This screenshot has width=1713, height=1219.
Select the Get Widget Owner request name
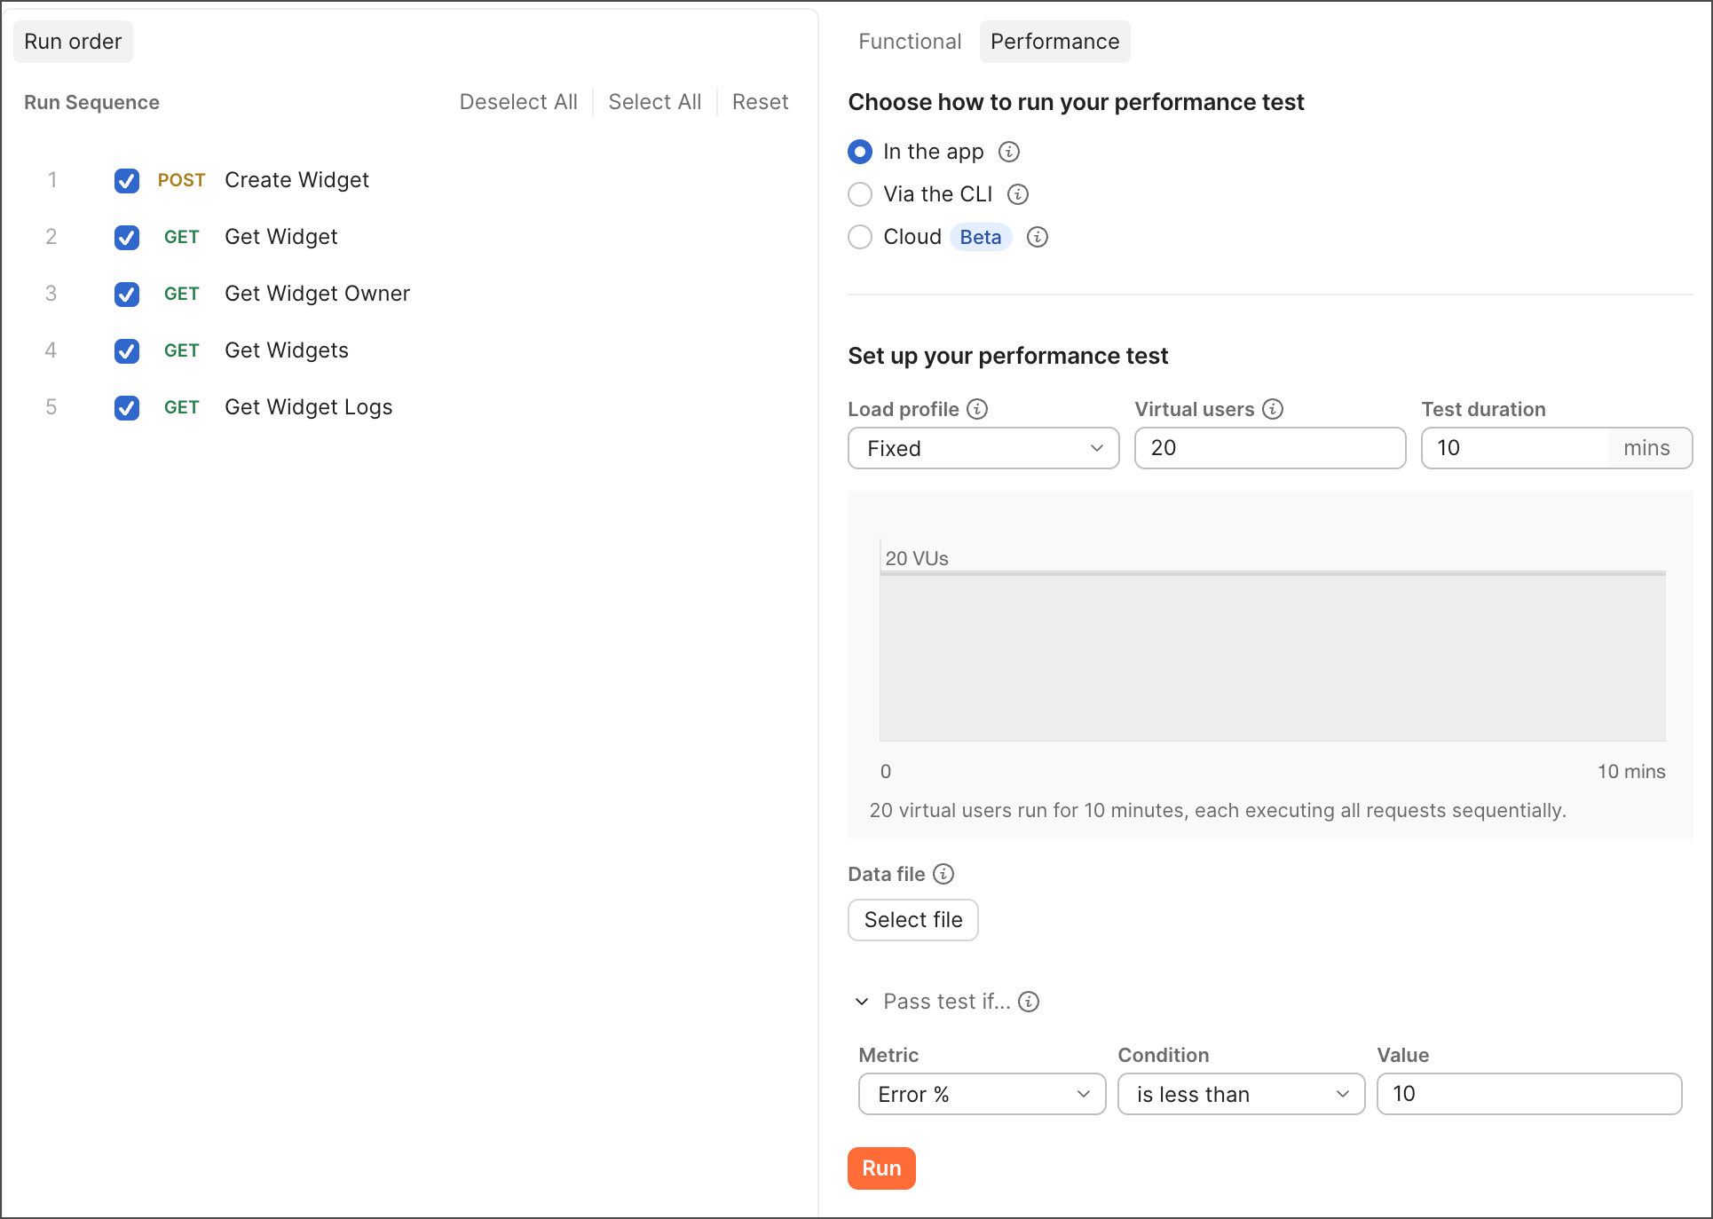click(x=317, y=294)
